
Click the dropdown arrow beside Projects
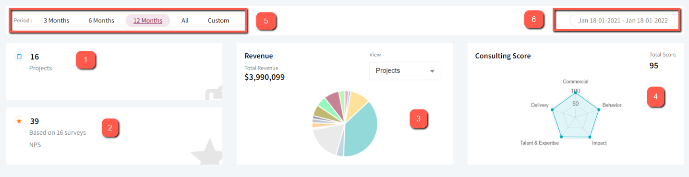(432, 71)
